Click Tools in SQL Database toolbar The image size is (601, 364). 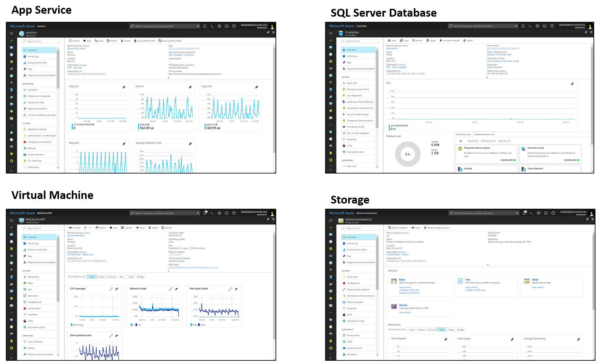392,41
